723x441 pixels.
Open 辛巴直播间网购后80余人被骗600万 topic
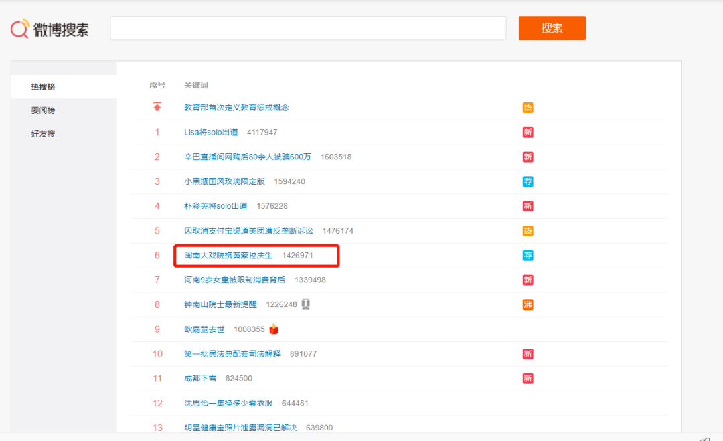coord(248,157)
